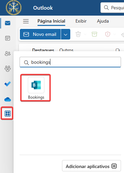The image size is (124, 173).
Task: Open the More apps grid icon
Action: (x=8, y=114)
